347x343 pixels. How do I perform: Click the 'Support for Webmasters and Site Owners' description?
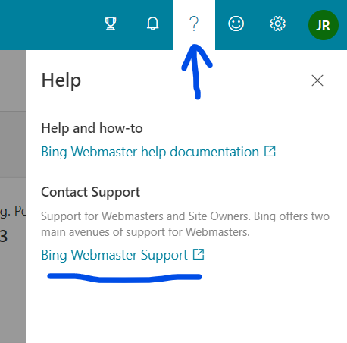click(x=185, y=224)
